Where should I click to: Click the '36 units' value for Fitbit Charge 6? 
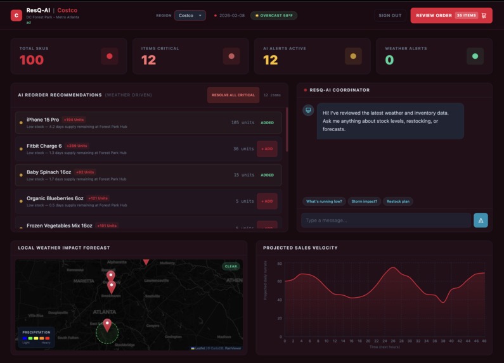point(243,149)
